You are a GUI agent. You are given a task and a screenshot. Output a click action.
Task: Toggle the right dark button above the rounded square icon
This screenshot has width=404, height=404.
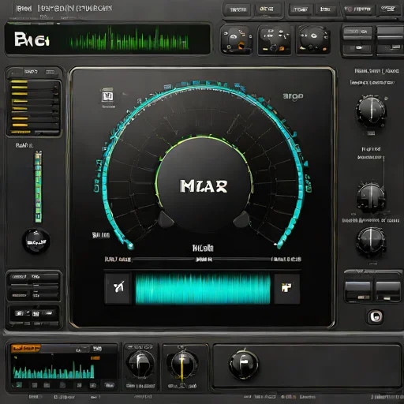(387, 291)
